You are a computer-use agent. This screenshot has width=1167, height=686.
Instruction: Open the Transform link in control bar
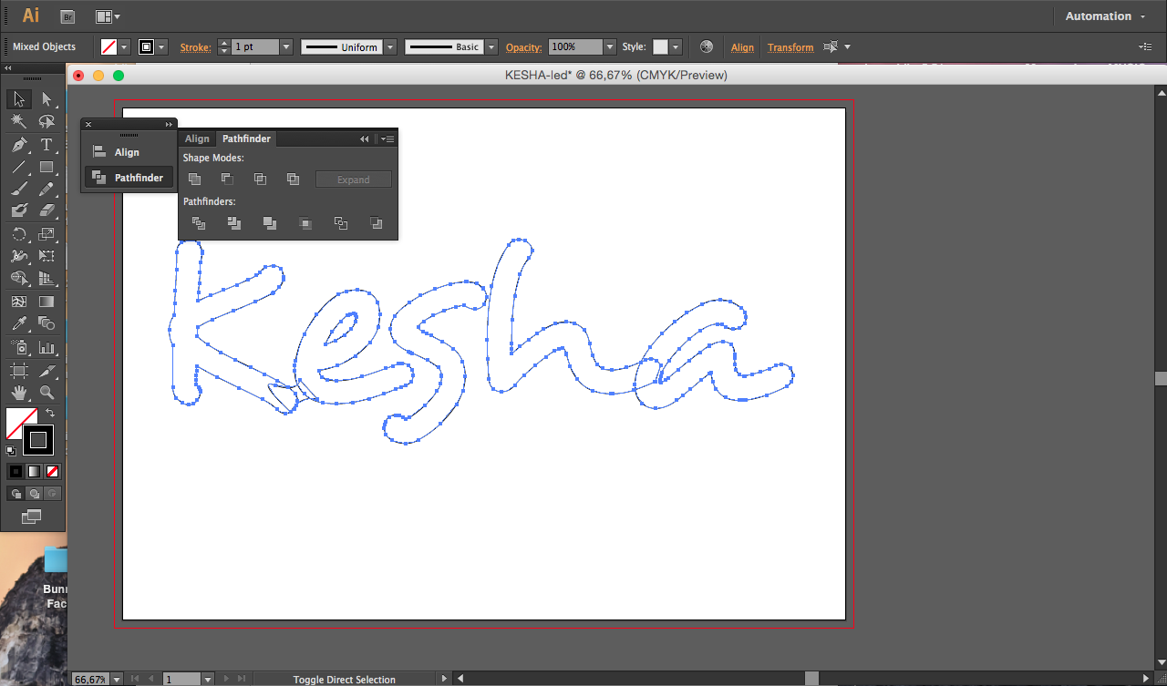pyautogui.click(x=790, y=47)
